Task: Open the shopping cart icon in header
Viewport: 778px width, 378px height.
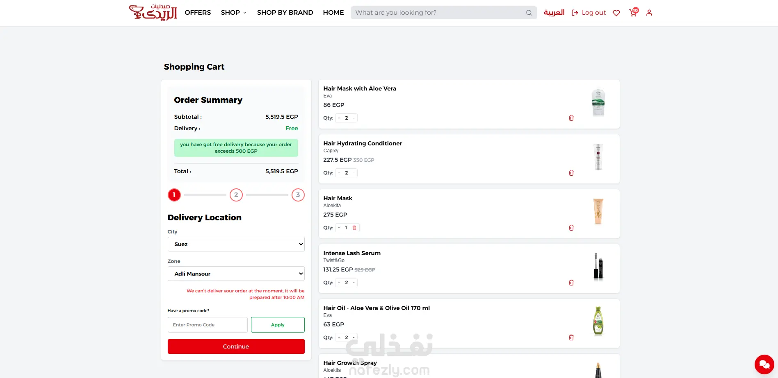Action: click(634, 12)
